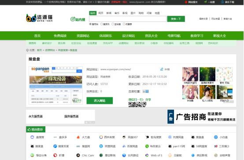The image size is (244, 160).
Task: Click the cloud download icon in top bar
Action: coord(222,2)
